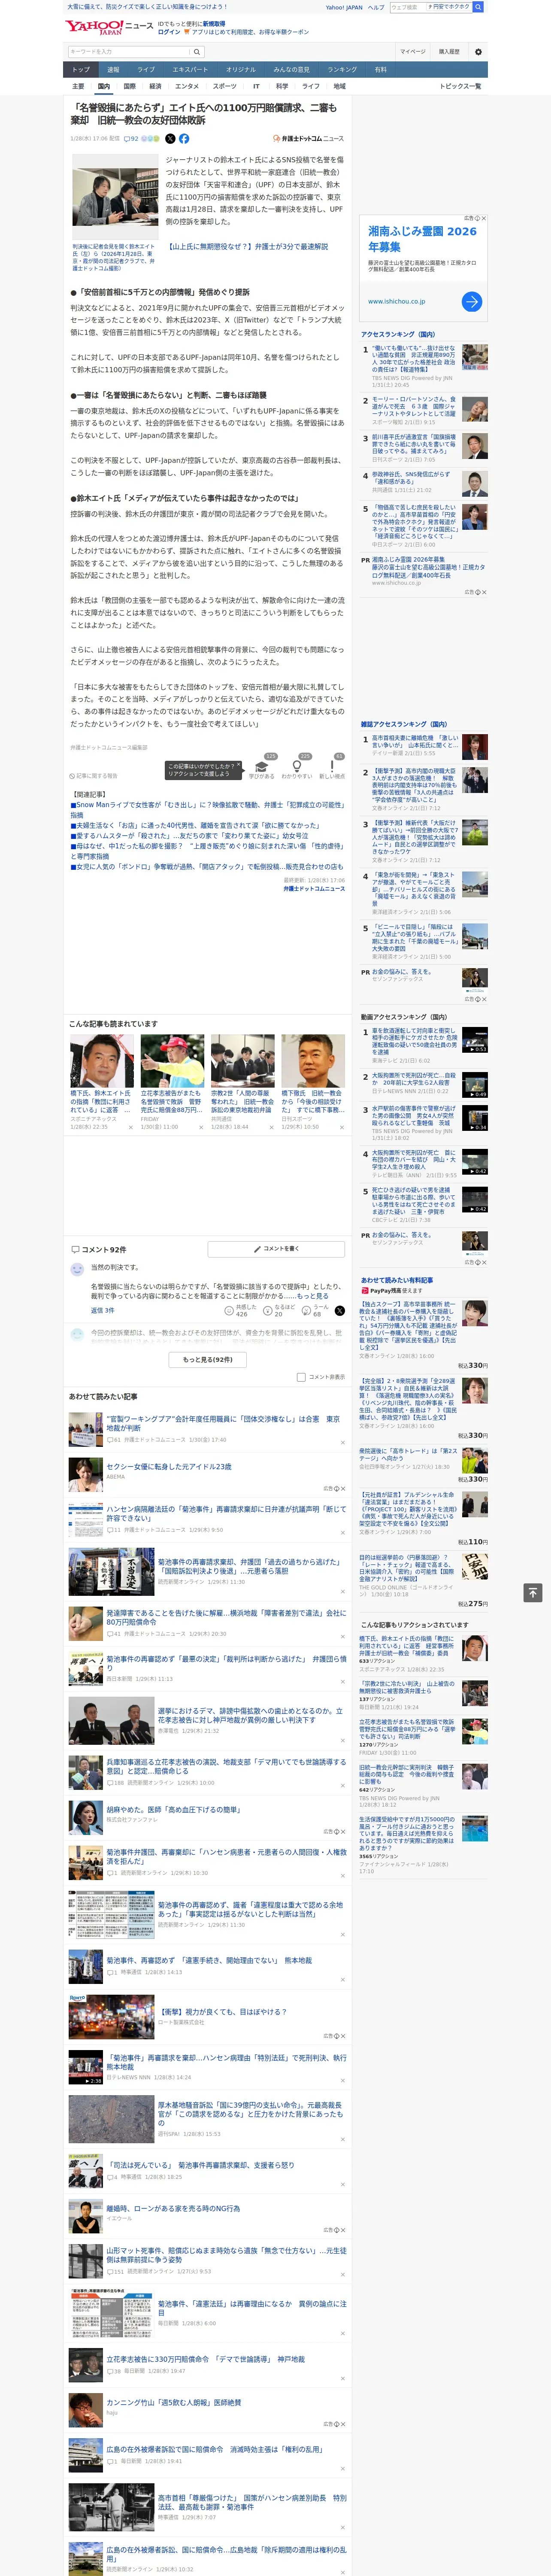Dismiss the 立花孝志被告 recommended article card
This screenshot has height=2576, width=551.
pyautogui.click(x=201, y=1127)
